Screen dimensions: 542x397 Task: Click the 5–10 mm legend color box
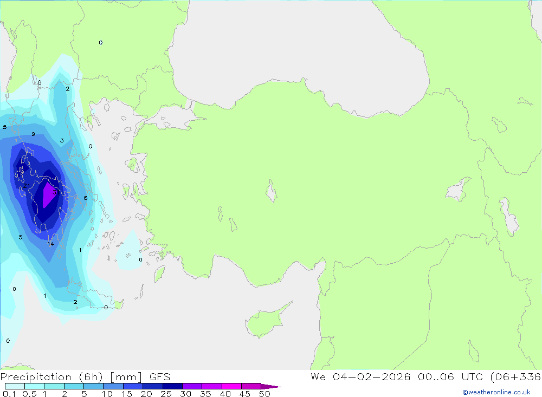click(x=94, y=386)
